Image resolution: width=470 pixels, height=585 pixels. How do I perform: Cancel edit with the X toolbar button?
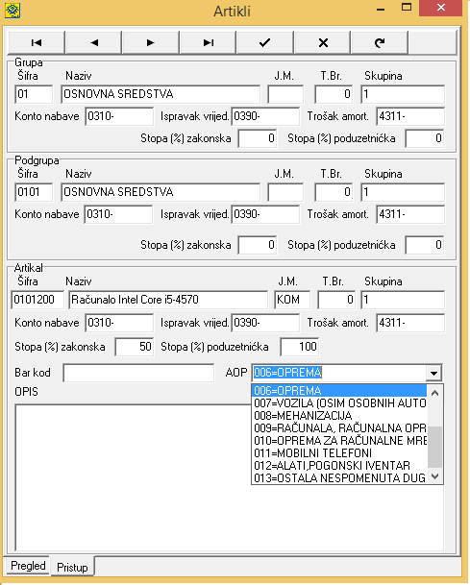tap(323, 42)
